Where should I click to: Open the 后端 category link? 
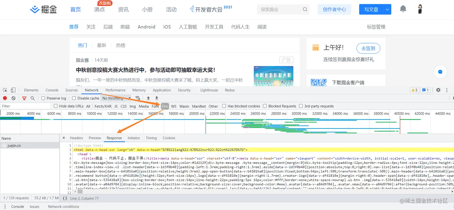point(108,27)
